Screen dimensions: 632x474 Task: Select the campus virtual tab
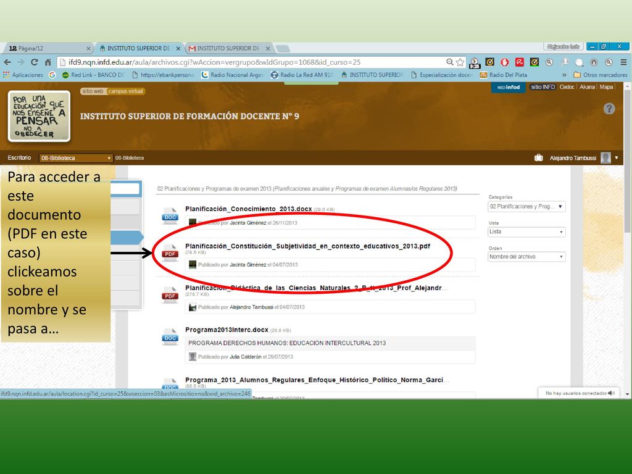pyautogui.click(x=125, y=91)
